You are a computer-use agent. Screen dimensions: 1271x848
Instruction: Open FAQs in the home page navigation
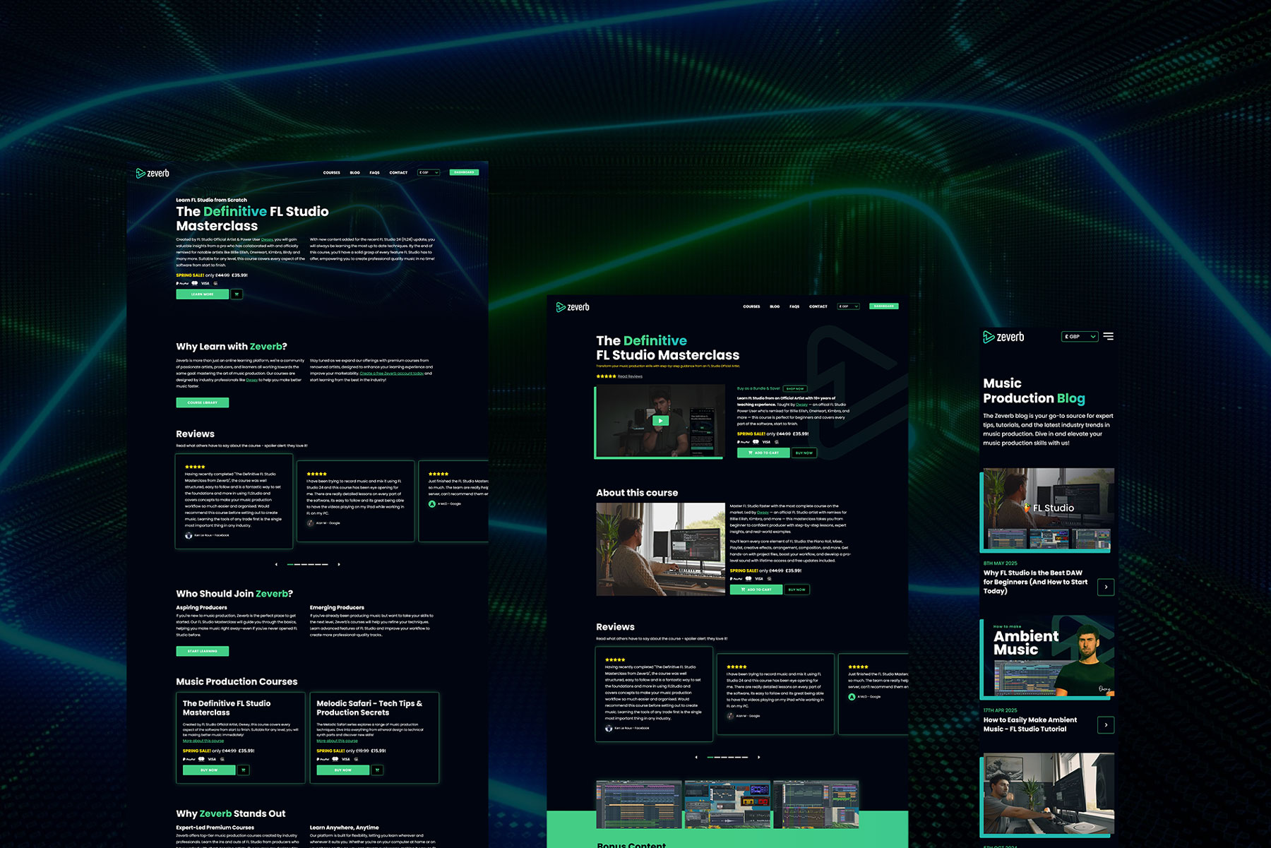pos(375,172)
